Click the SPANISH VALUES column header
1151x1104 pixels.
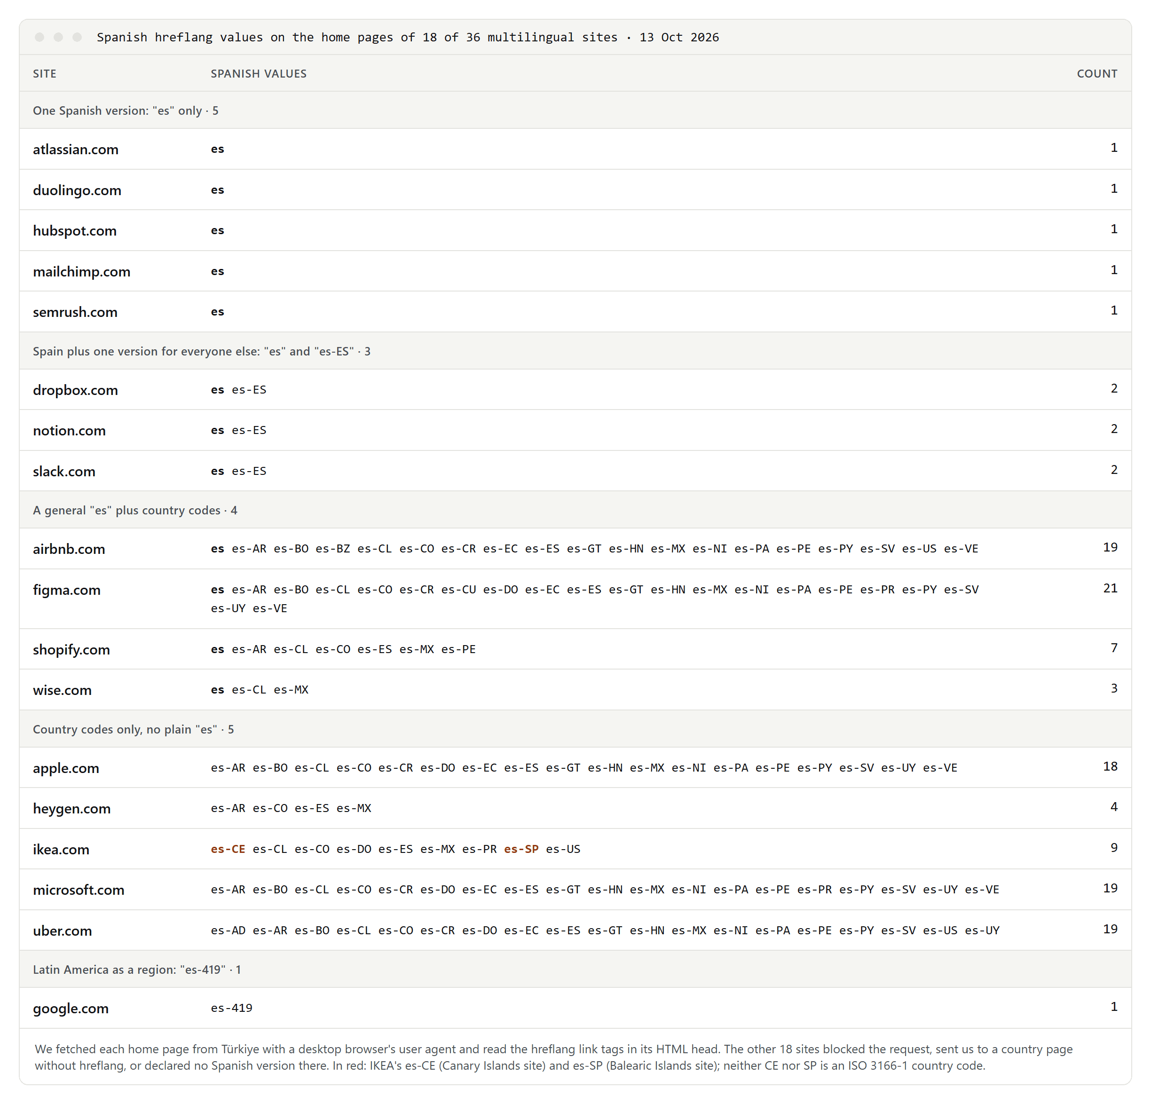[259, 73]
